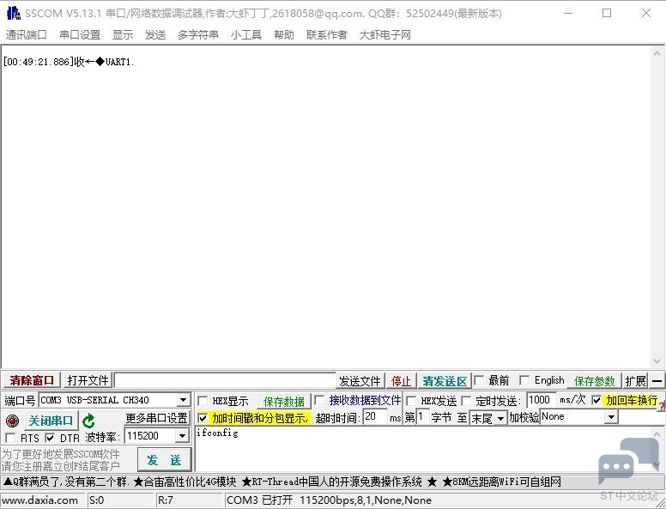
Task: Uncheck the 加时间戳和分包显示 checkbox
Action: tap(203, 418)
